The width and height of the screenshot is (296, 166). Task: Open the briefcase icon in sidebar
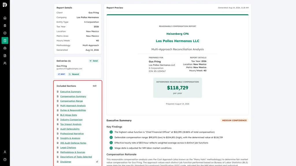[5, 48]
